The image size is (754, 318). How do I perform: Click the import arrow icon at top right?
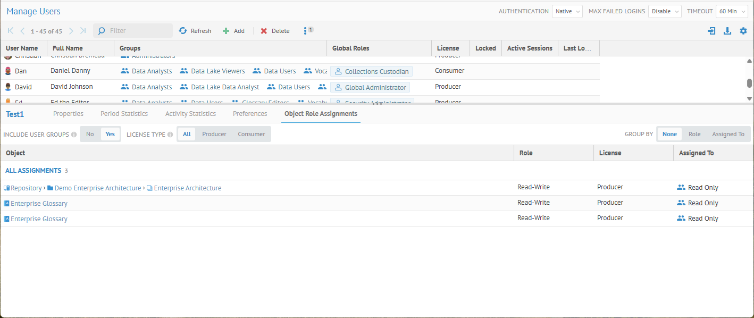711,31
